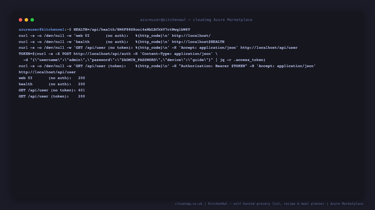
Task: Click output line 'GET /api/user (token): 200'
Action: (x=52, y=96)
